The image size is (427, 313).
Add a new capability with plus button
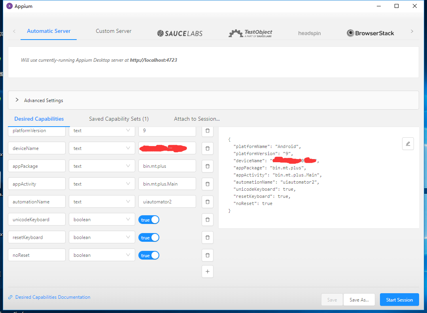pyautogui.click(x=207, y=271)
